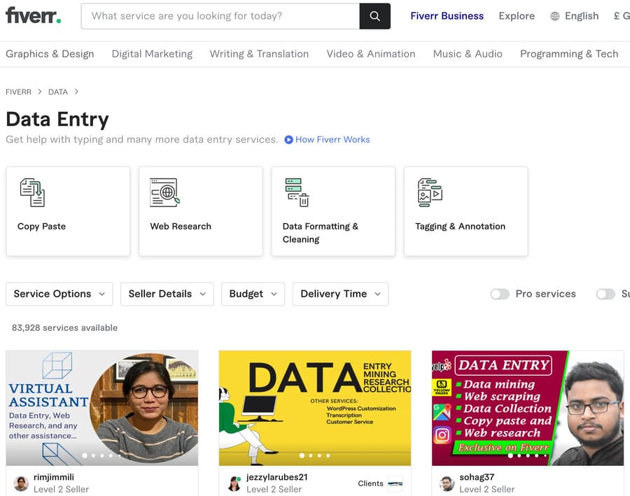
Task: Open the red DATA ENTRY gig thumbnail
Action: [x=528, y=408]
